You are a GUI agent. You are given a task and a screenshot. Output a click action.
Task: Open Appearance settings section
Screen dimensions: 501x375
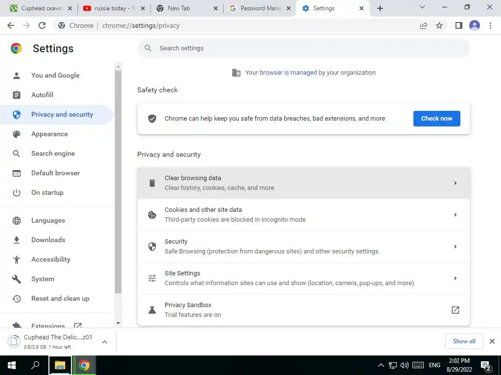pos(49,134)
